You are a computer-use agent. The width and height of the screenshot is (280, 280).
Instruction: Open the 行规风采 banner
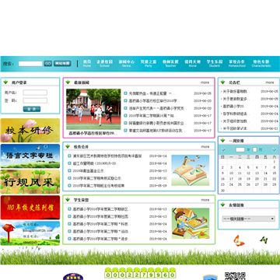tap(30, 182)
